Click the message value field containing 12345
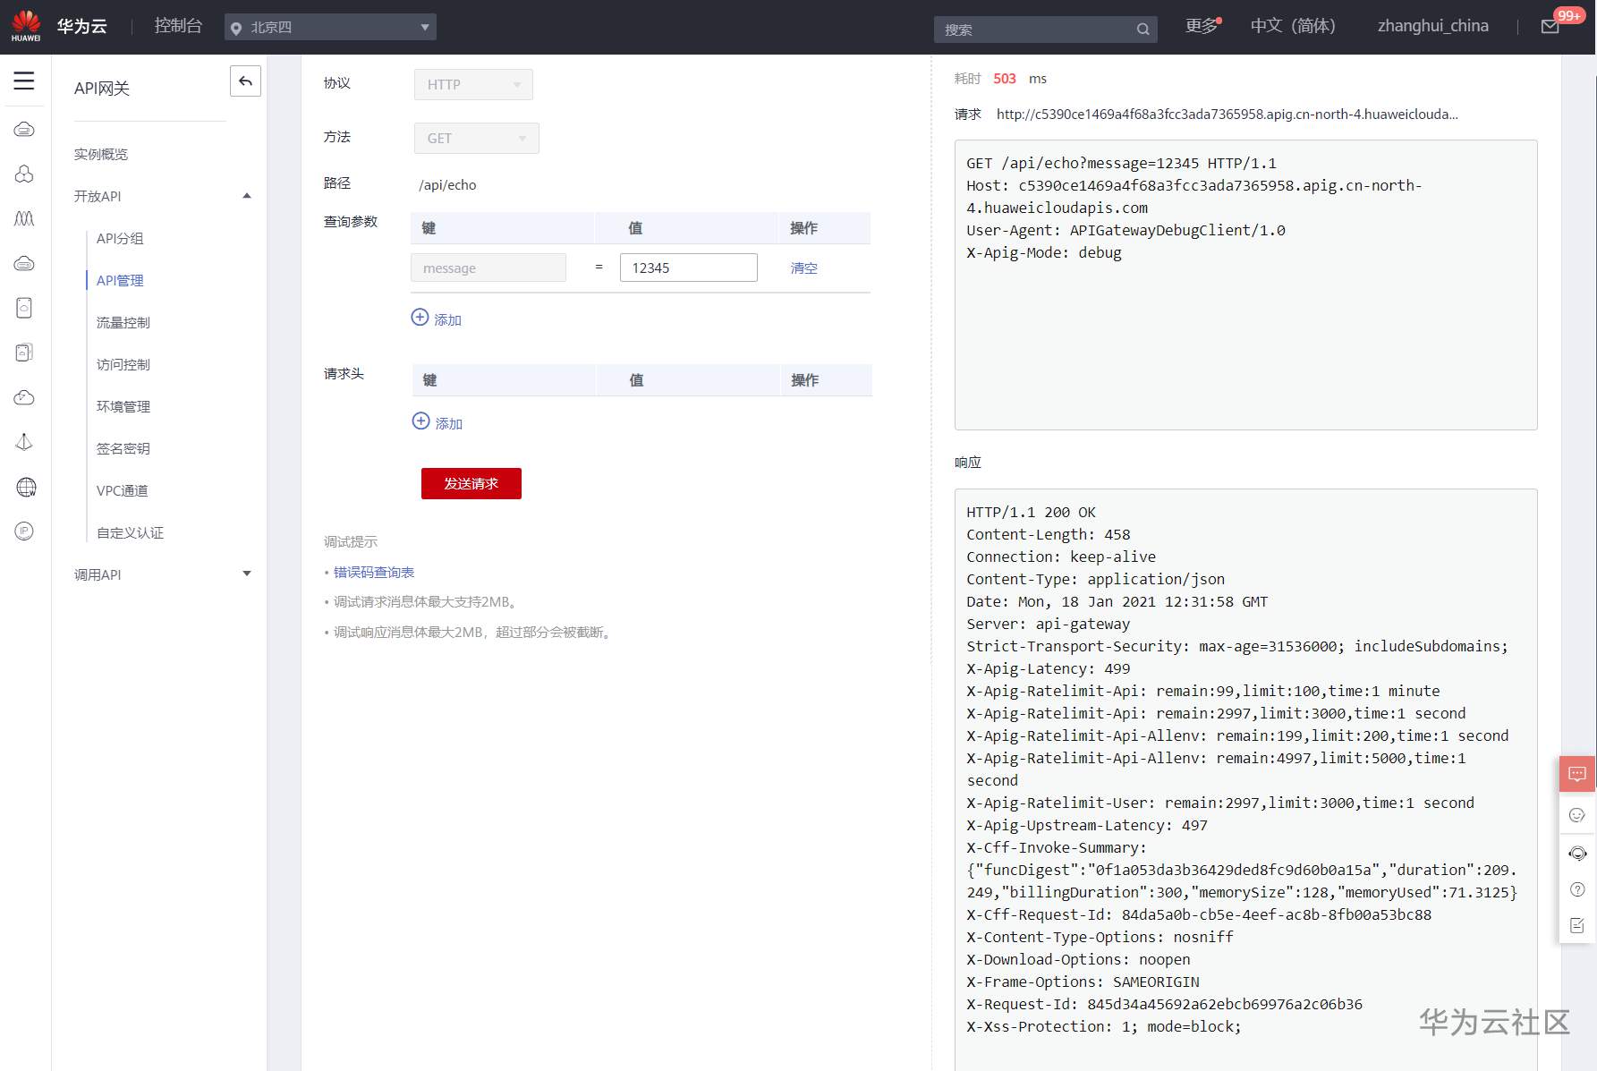 click(x=689, y=268)
